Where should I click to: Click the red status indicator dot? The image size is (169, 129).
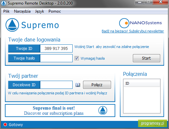(x=5, y=124)
